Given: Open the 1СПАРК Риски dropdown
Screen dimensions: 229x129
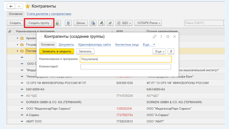Looking at the screenshot, I should [148, 23].
